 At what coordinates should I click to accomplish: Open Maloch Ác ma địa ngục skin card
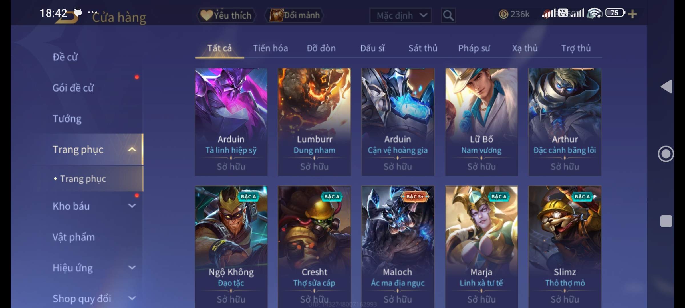[x=398, y=247]
